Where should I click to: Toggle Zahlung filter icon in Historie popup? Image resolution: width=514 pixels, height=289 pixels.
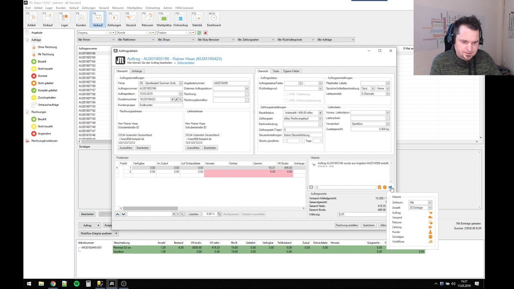click(x=430, y=227)
